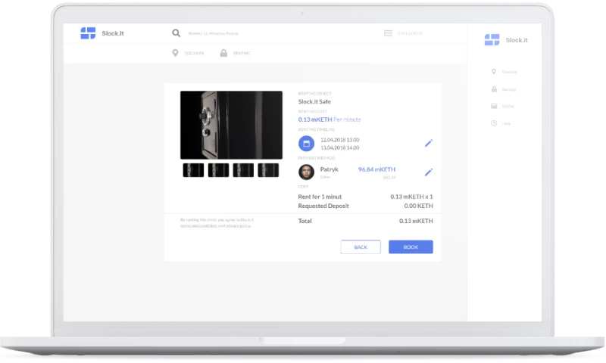Click the large safe preview photo
Viewport: 606px width, 363px height.
[x=231, y=125]
